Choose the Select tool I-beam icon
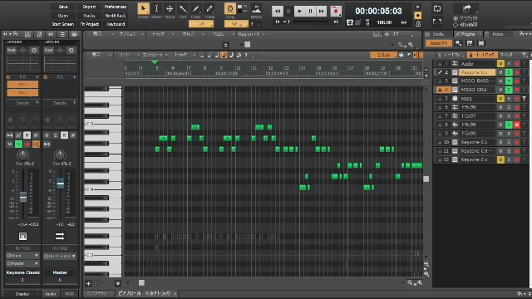The image size is (532, 299). 156,9
